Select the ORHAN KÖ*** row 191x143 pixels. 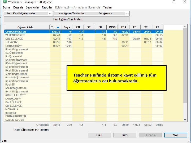click(84, 46)
